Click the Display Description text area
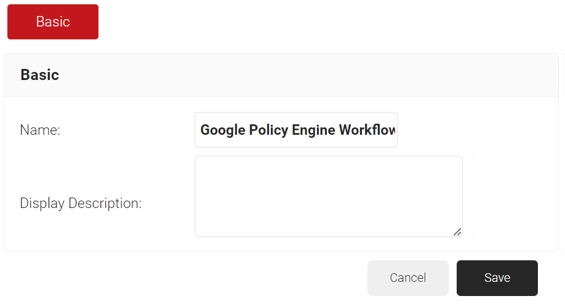The image size is (565, 304). pyautogui.click(x=328, y=196)
